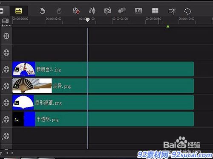Select the main Video Track icon
The height and width of the screenshot is (159, 213).
[x=6, y=36]
